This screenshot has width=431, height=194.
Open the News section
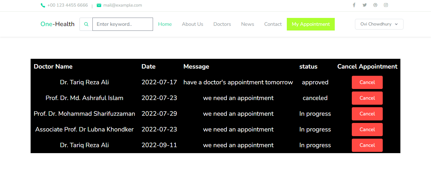[247, 24]
